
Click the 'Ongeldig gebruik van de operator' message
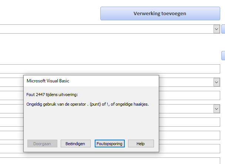coord(88,104)
